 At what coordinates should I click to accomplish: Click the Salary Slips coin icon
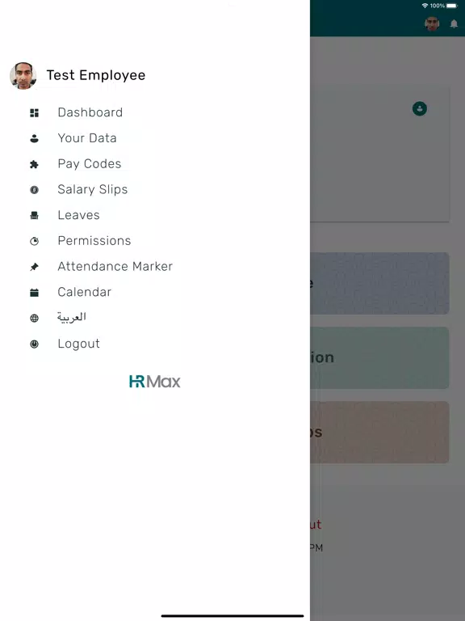(35, 190)
